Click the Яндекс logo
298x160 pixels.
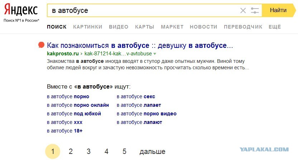coord(21,10)
